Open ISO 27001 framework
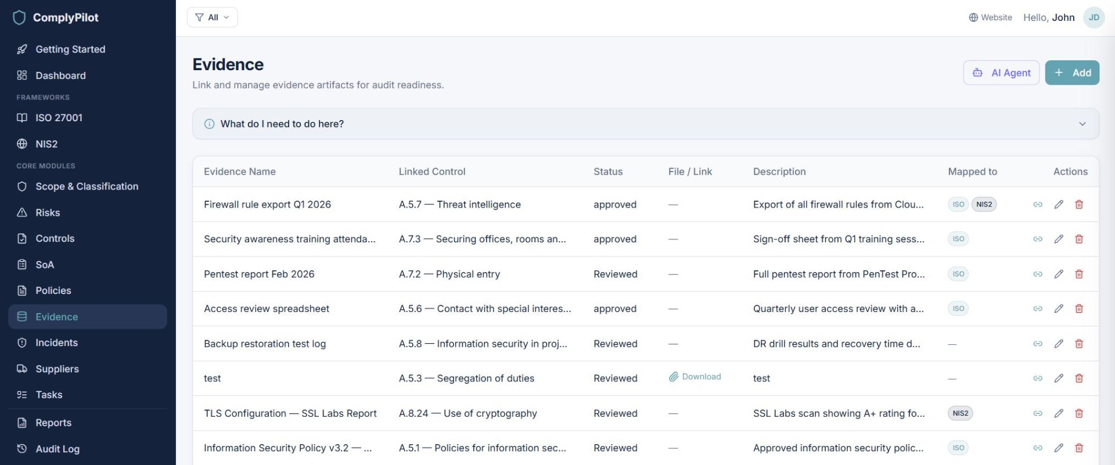 [87, 118]
